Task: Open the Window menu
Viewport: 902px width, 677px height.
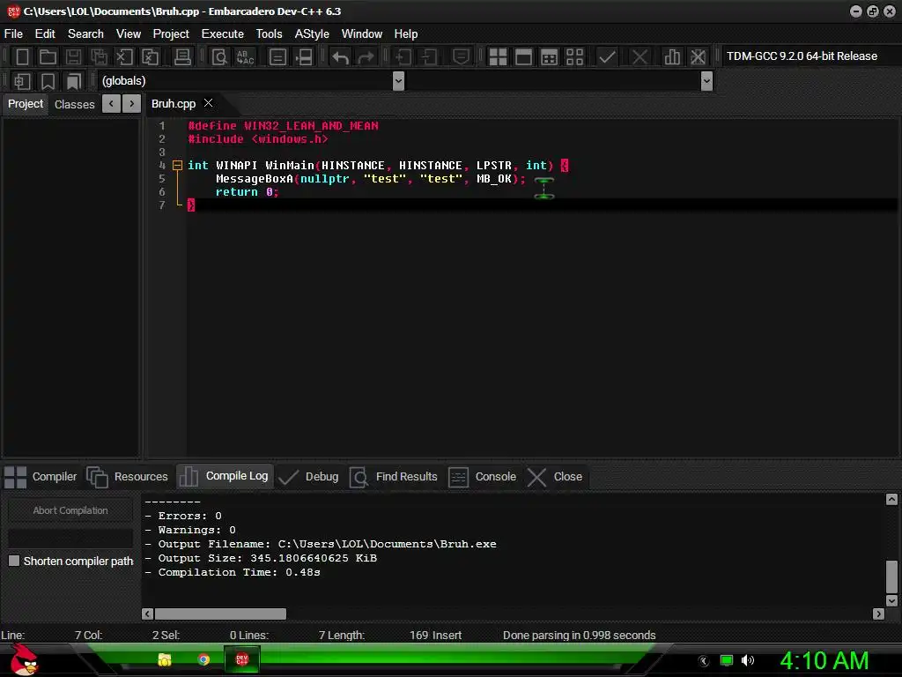Action: pyautogui.click(x=362, y=34)
